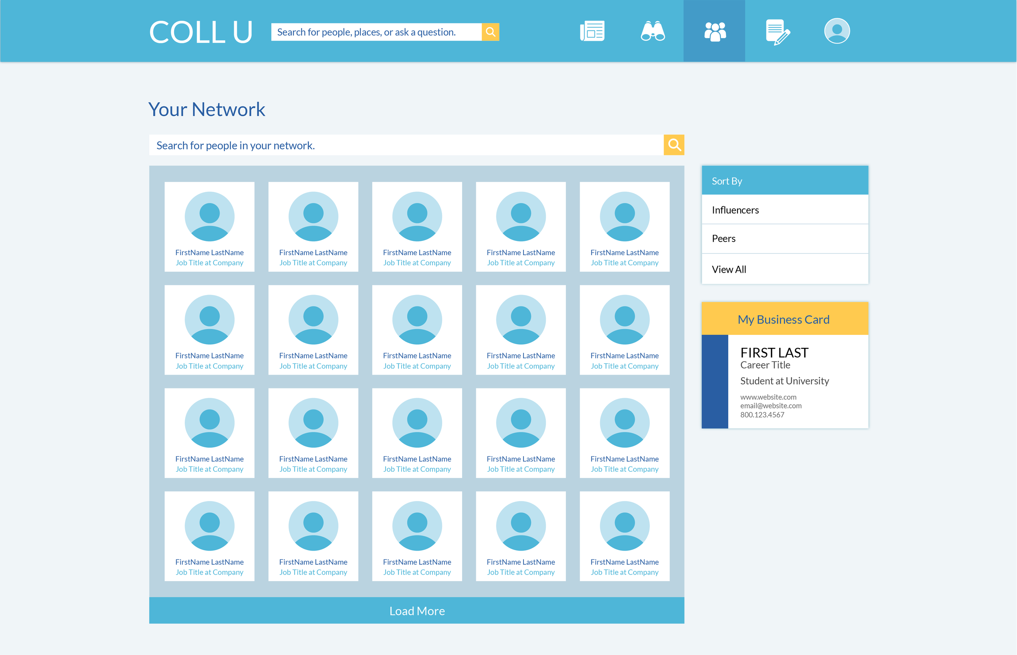Image resolution: width=1017 pixels, height=655 pixels.
Task: Sort network by Peers
Action: (785, 239)
